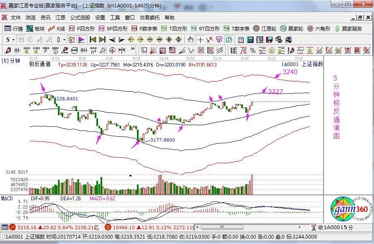Click the gann360 logo
374x244 pixels.
pos(351,209)
